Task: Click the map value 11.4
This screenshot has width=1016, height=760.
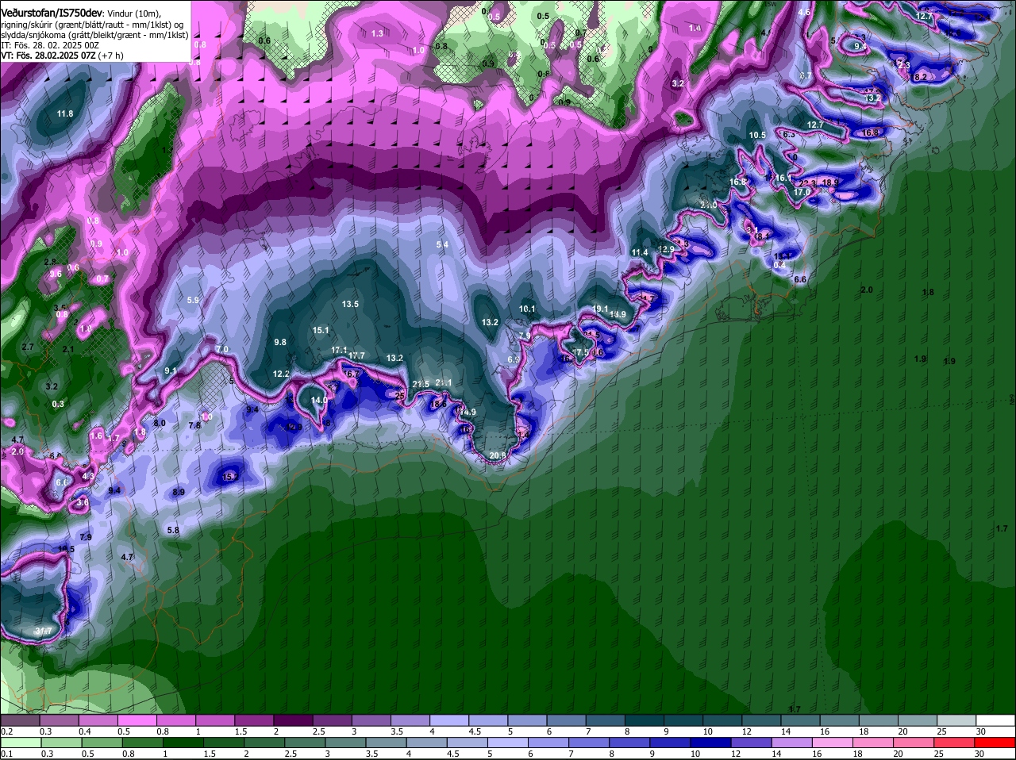Action: (640, 252)
